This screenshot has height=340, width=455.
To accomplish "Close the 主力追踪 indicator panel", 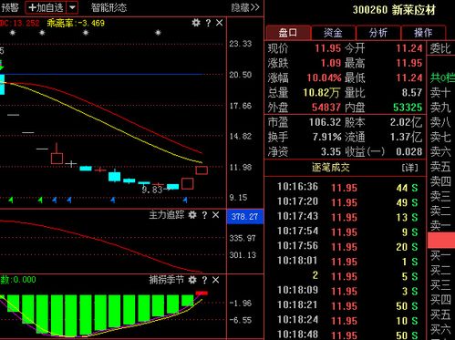I will (215, 215).
